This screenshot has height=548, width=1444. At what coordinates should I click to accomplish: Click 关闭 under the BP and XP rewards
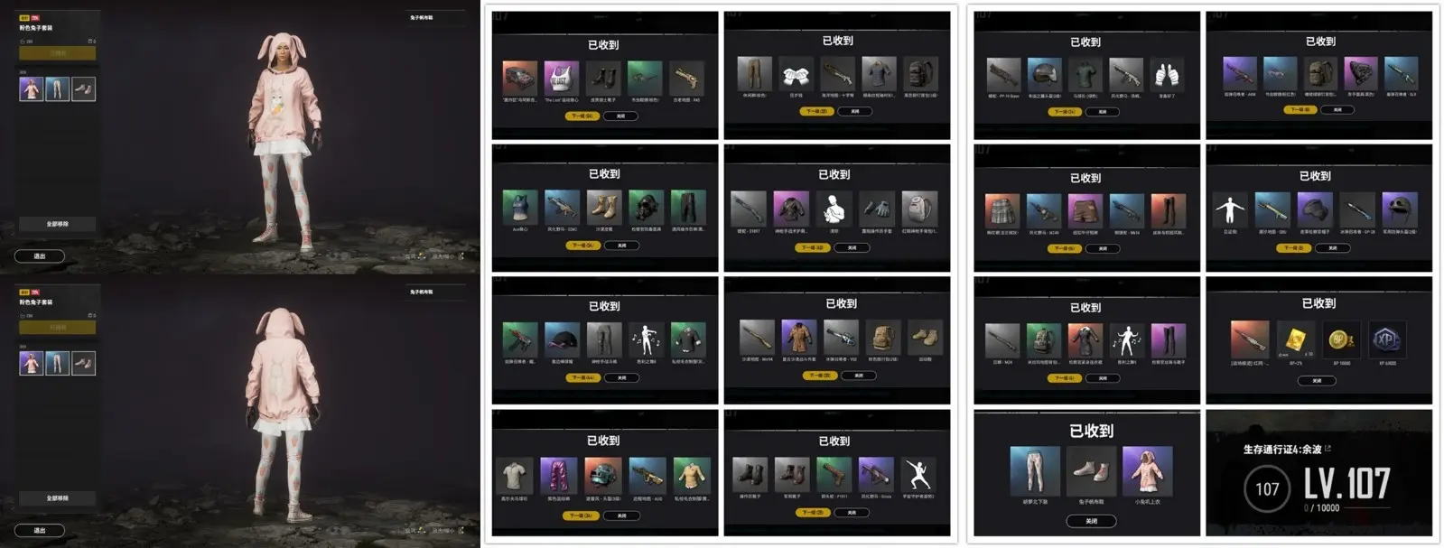point(1317,380)
